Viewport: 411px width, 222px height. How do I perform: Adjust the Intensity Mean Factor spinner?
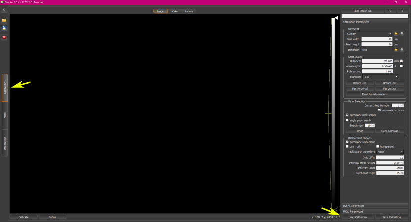coord(390,163)
